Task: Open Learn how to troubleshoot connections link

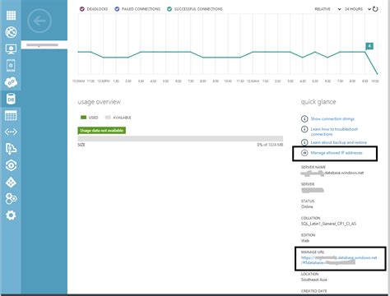Action: [x=334, y=132]
